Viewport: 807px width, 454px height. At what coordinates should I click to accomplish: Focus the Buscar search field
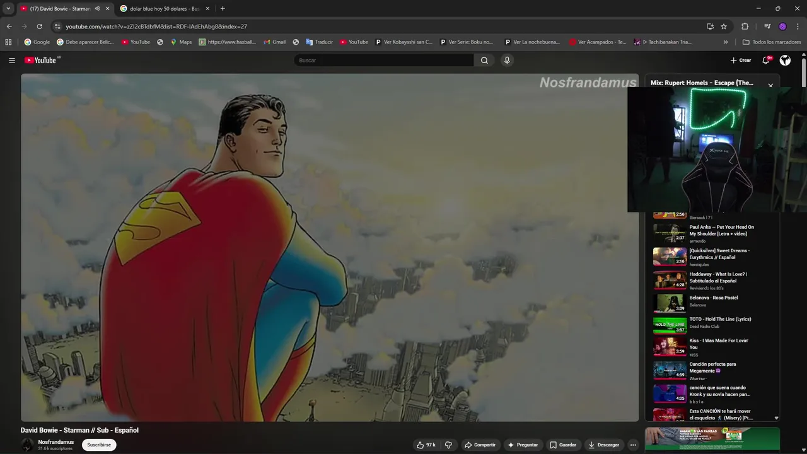[x=384, y=61]
